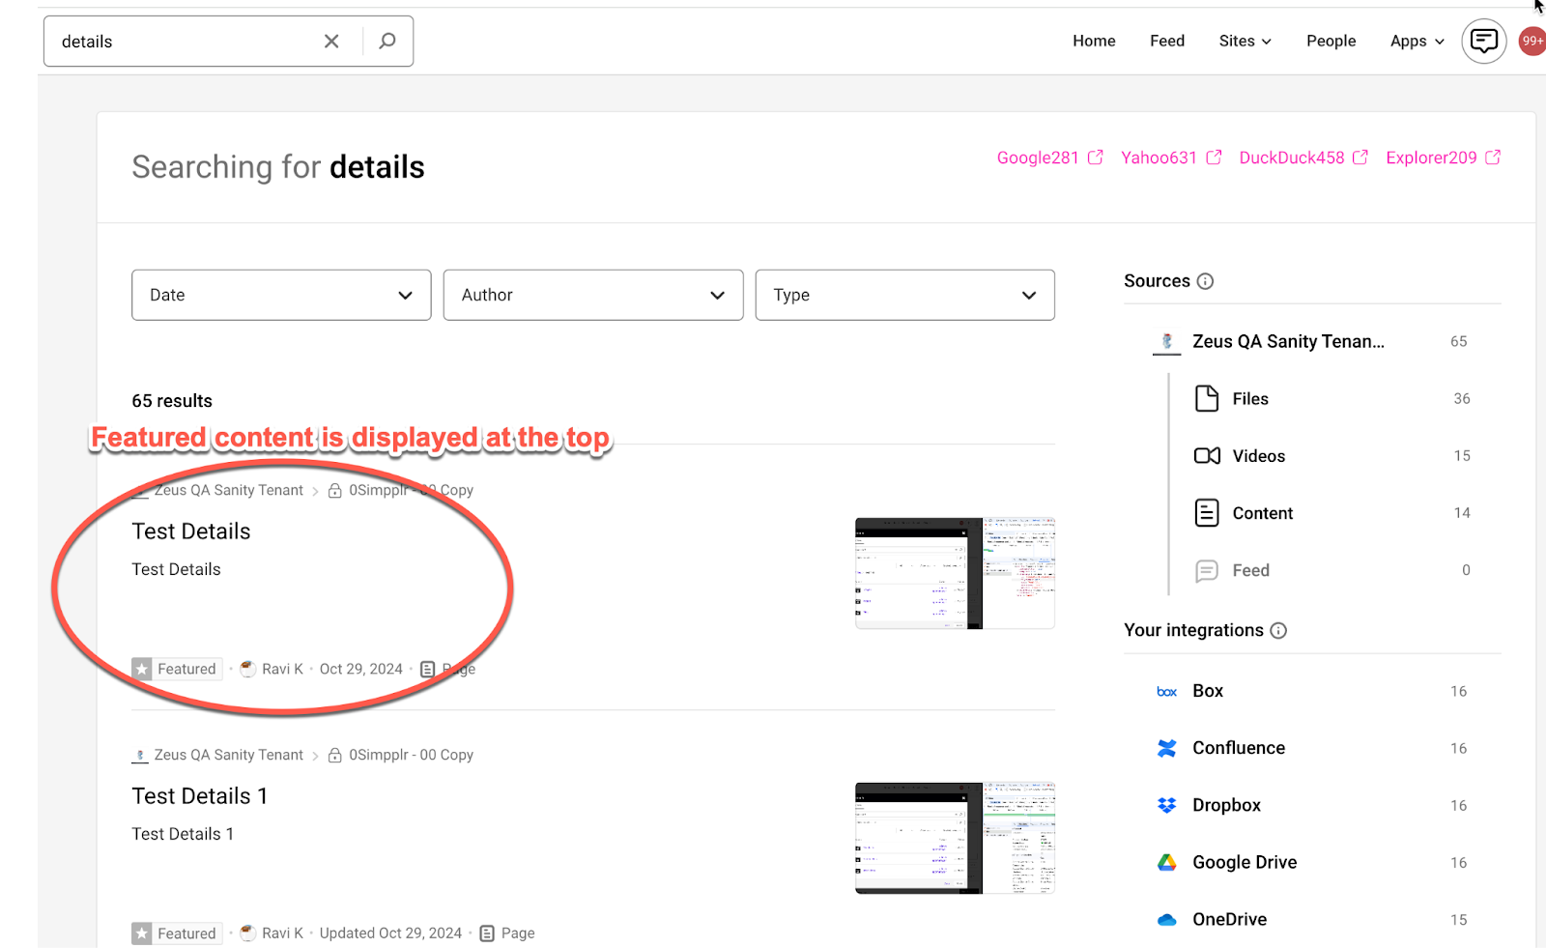Go to the People page

click(x=1331, y=41)
